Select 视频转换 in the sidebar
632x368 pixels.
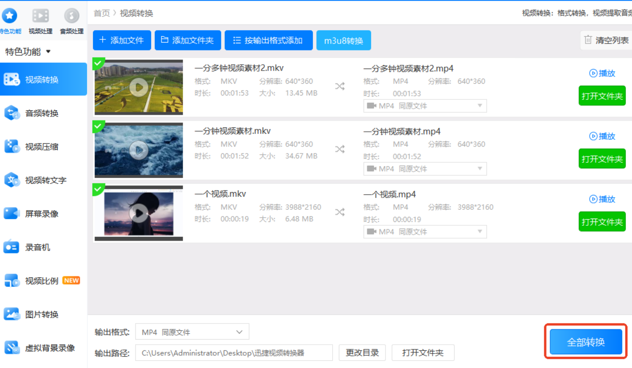(x=43, y=79)
